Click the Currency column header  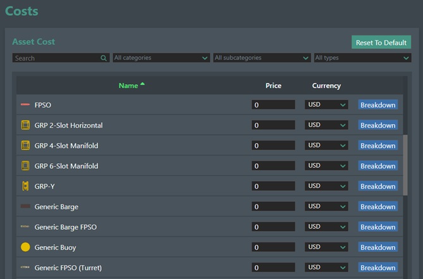click(326, 86)
